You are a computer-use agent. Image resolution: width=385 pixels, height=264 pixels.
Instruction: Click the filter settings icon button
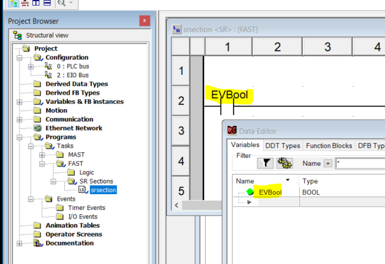click(284, 163)
